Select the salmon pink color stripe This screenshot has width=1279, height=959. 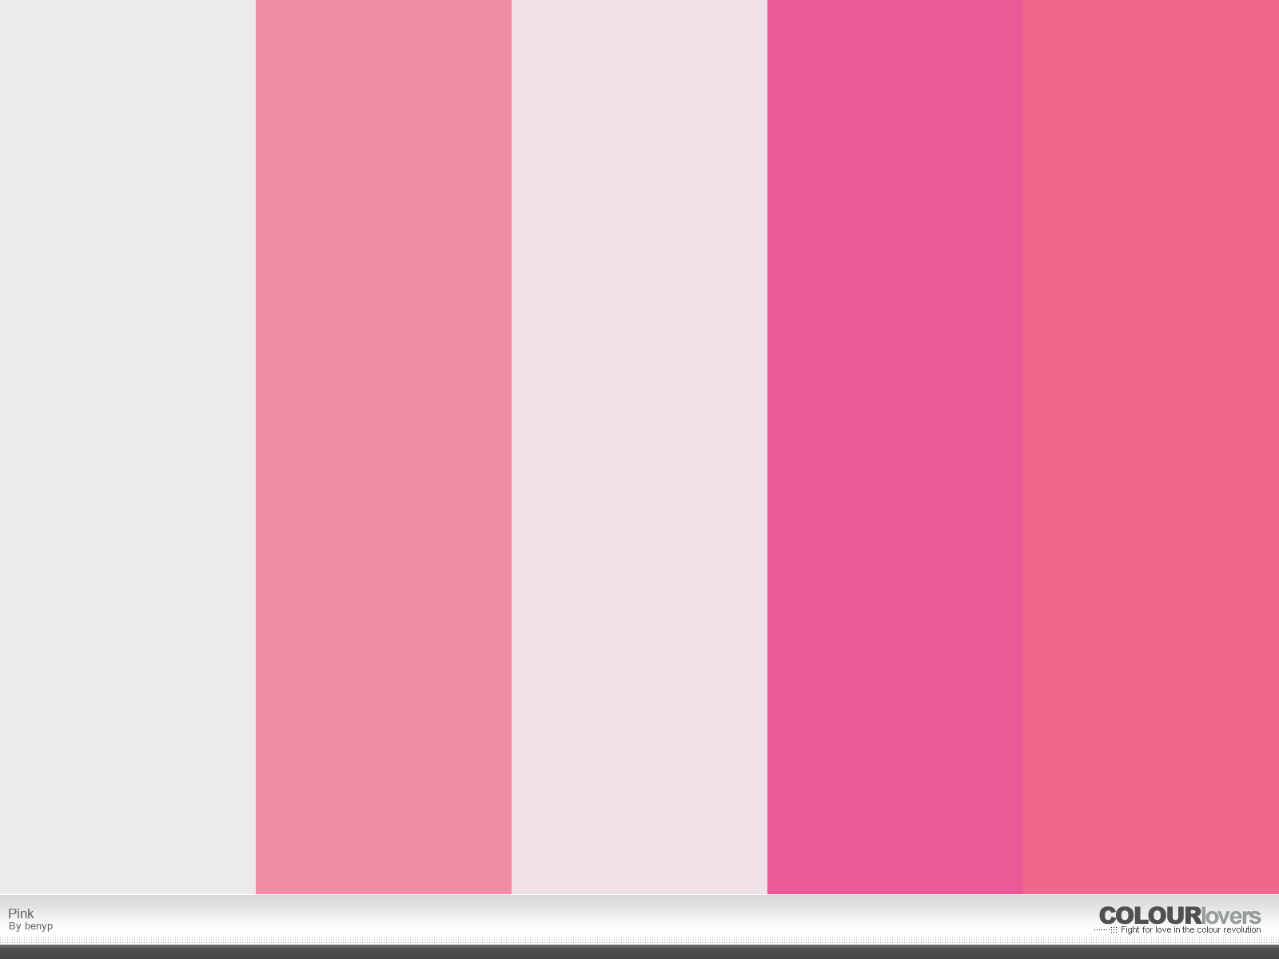click(x=384, y=447)
